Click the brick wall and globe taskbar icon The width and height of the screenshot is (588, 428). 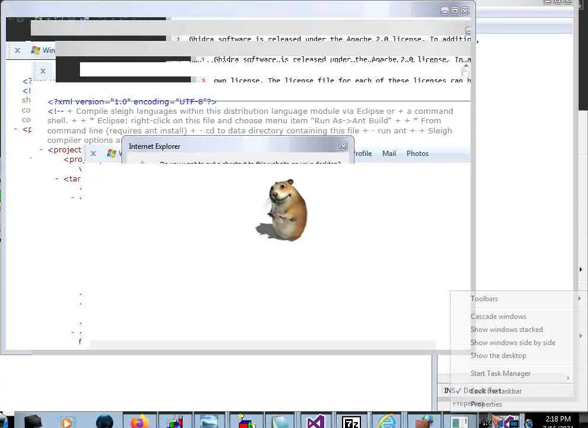click(424, 421)
